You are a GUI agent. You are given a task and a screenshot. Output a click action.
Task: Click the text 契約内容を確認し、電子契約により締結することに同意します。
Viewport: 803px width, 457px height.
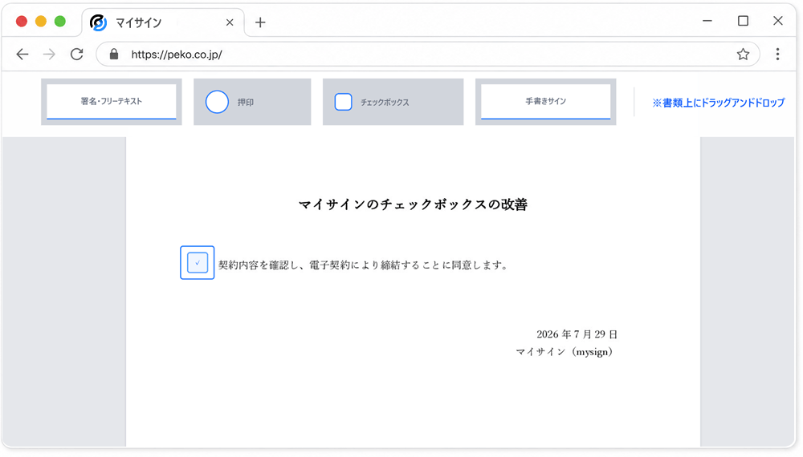363,265
